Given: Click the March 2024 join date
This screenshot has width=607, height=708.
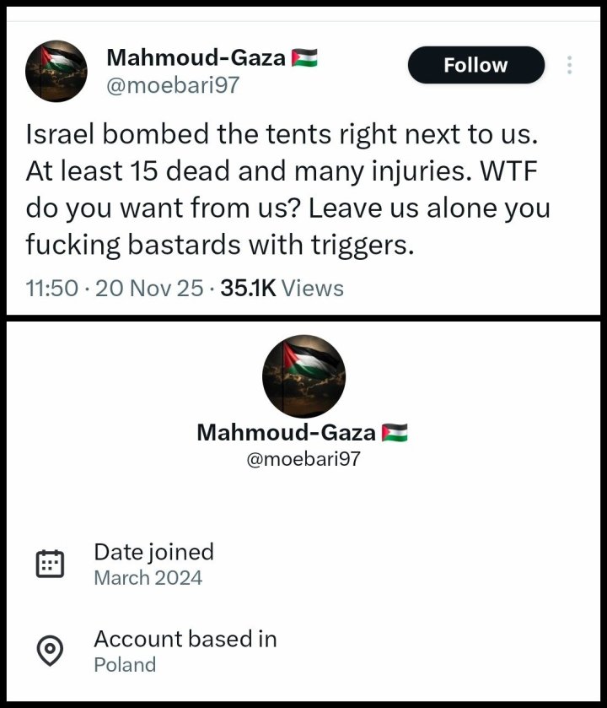Looking at the screenshot, I should click(x=148, y=578).
